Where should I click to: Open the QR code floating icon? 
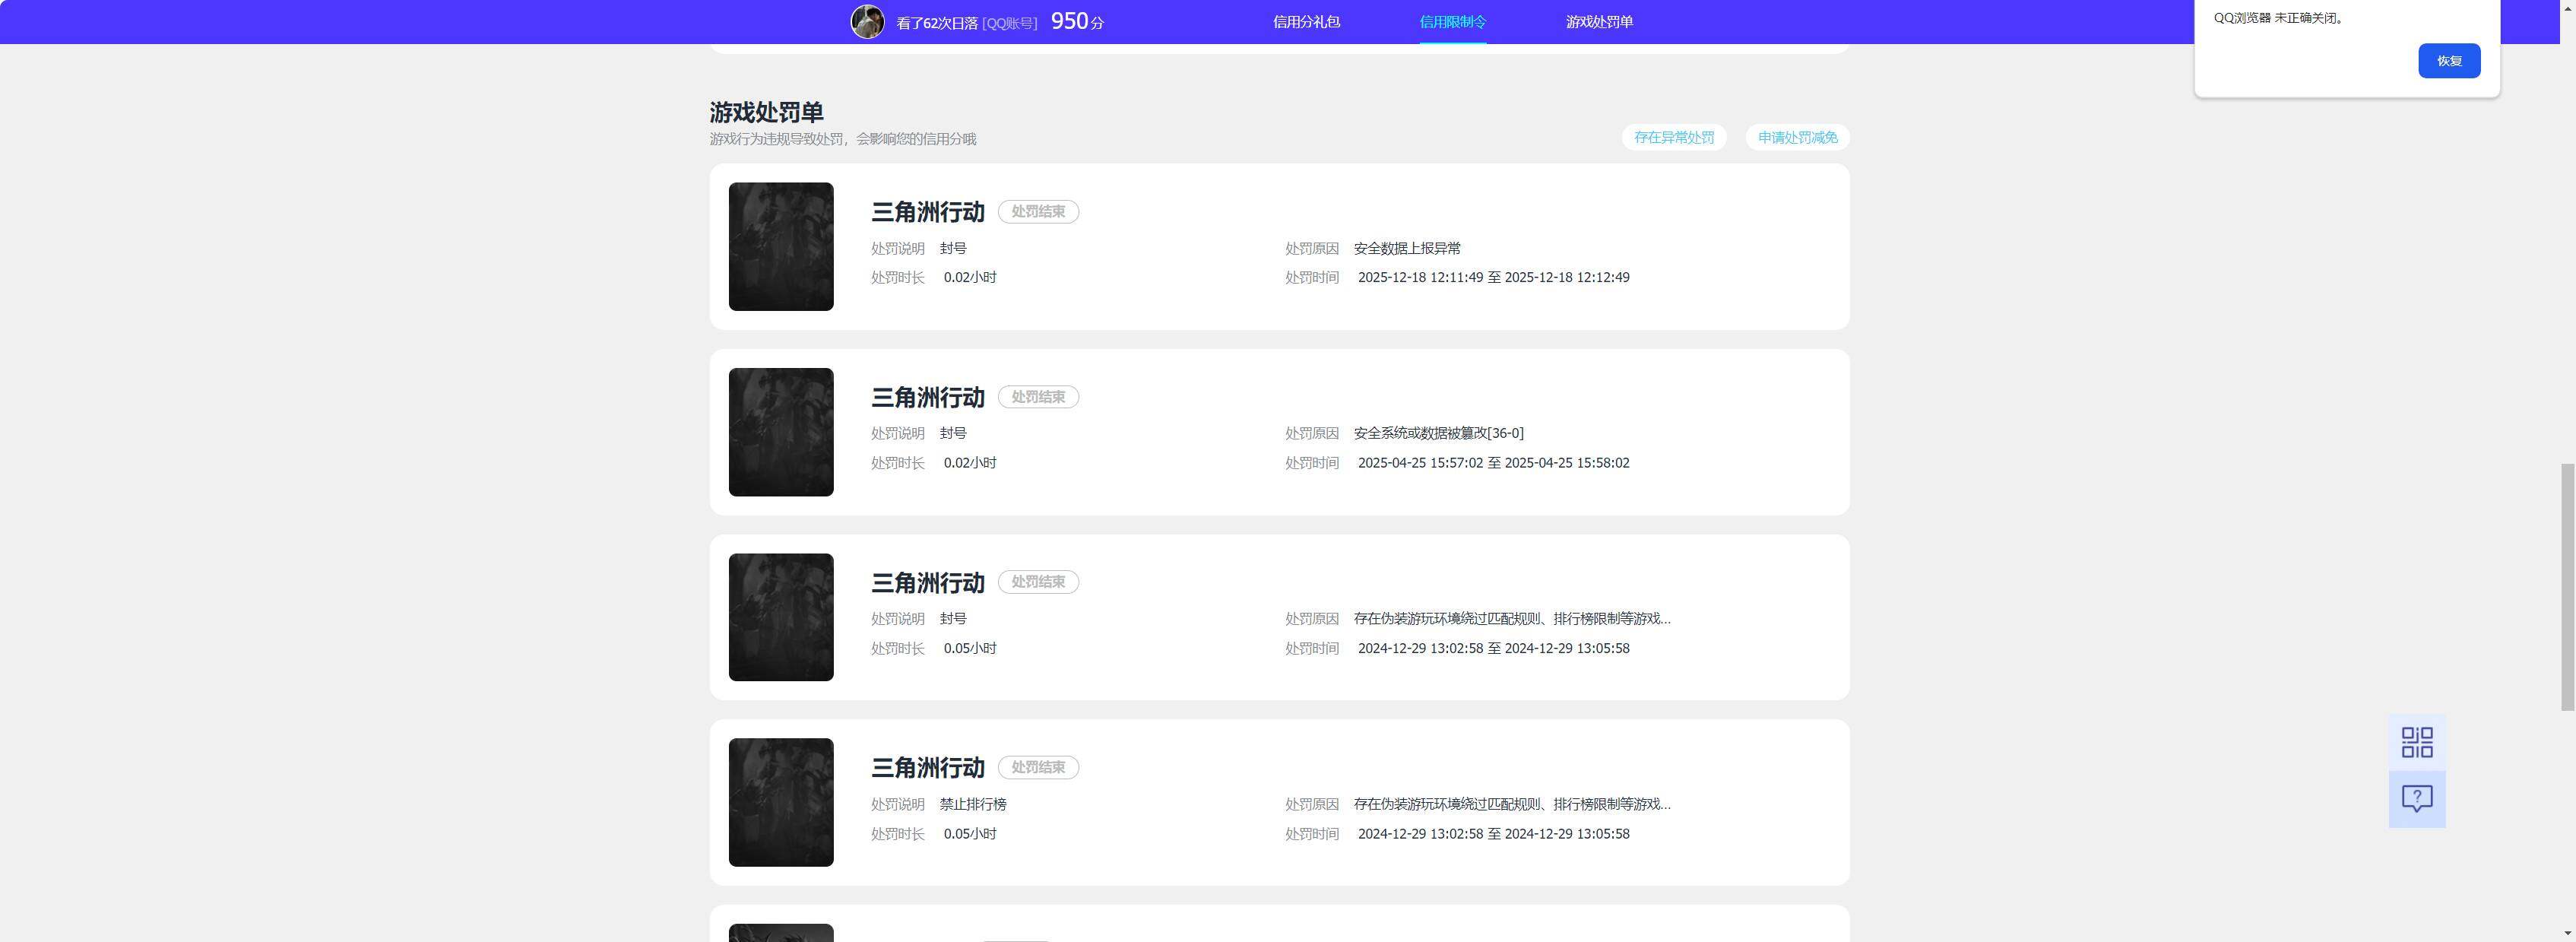click(x=2417, y=742)
